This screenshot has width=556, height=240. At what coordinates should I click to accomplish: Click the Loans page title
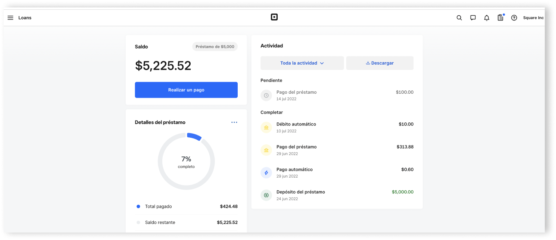25,18
